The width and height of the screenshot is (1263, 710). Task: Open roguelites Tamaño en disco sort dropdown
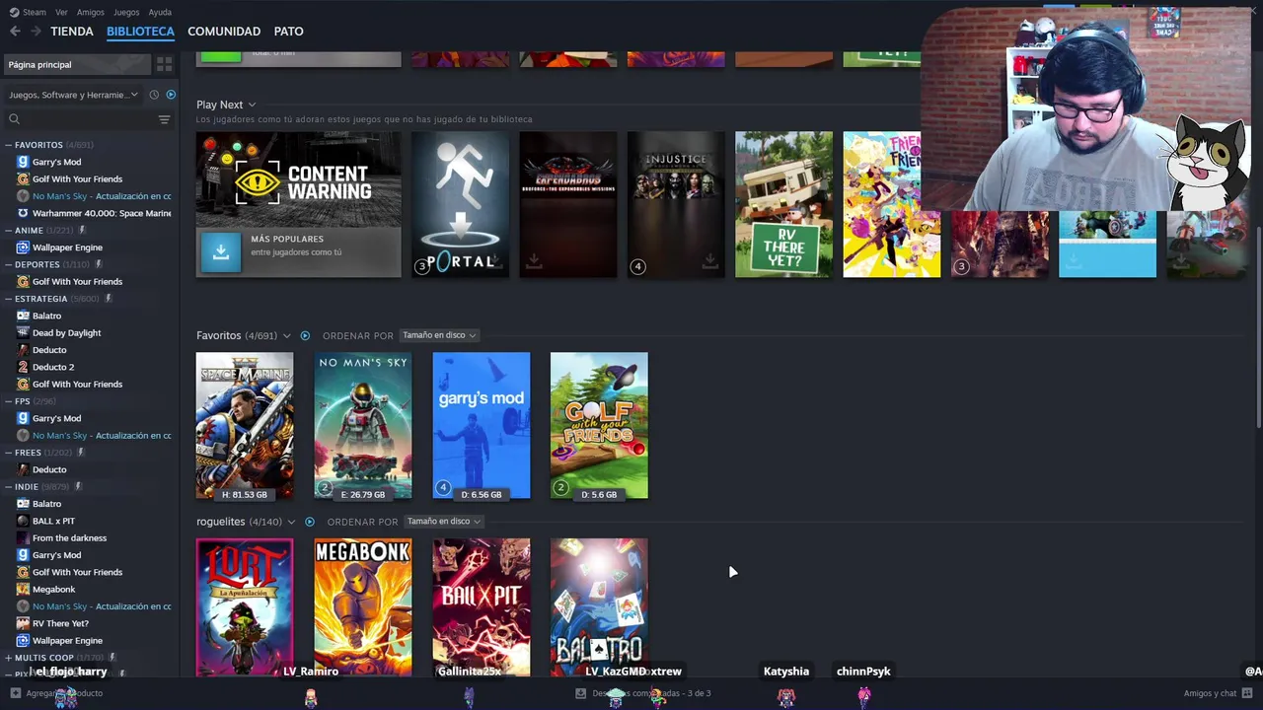444,522
